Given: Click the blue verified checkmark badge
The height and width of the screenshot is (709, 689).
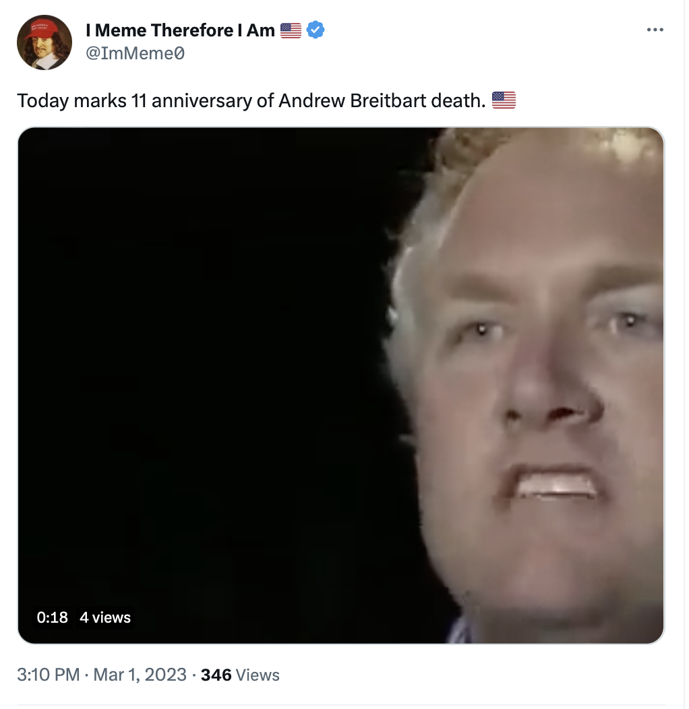Looking at the screenshot, I should pos(316,30).
